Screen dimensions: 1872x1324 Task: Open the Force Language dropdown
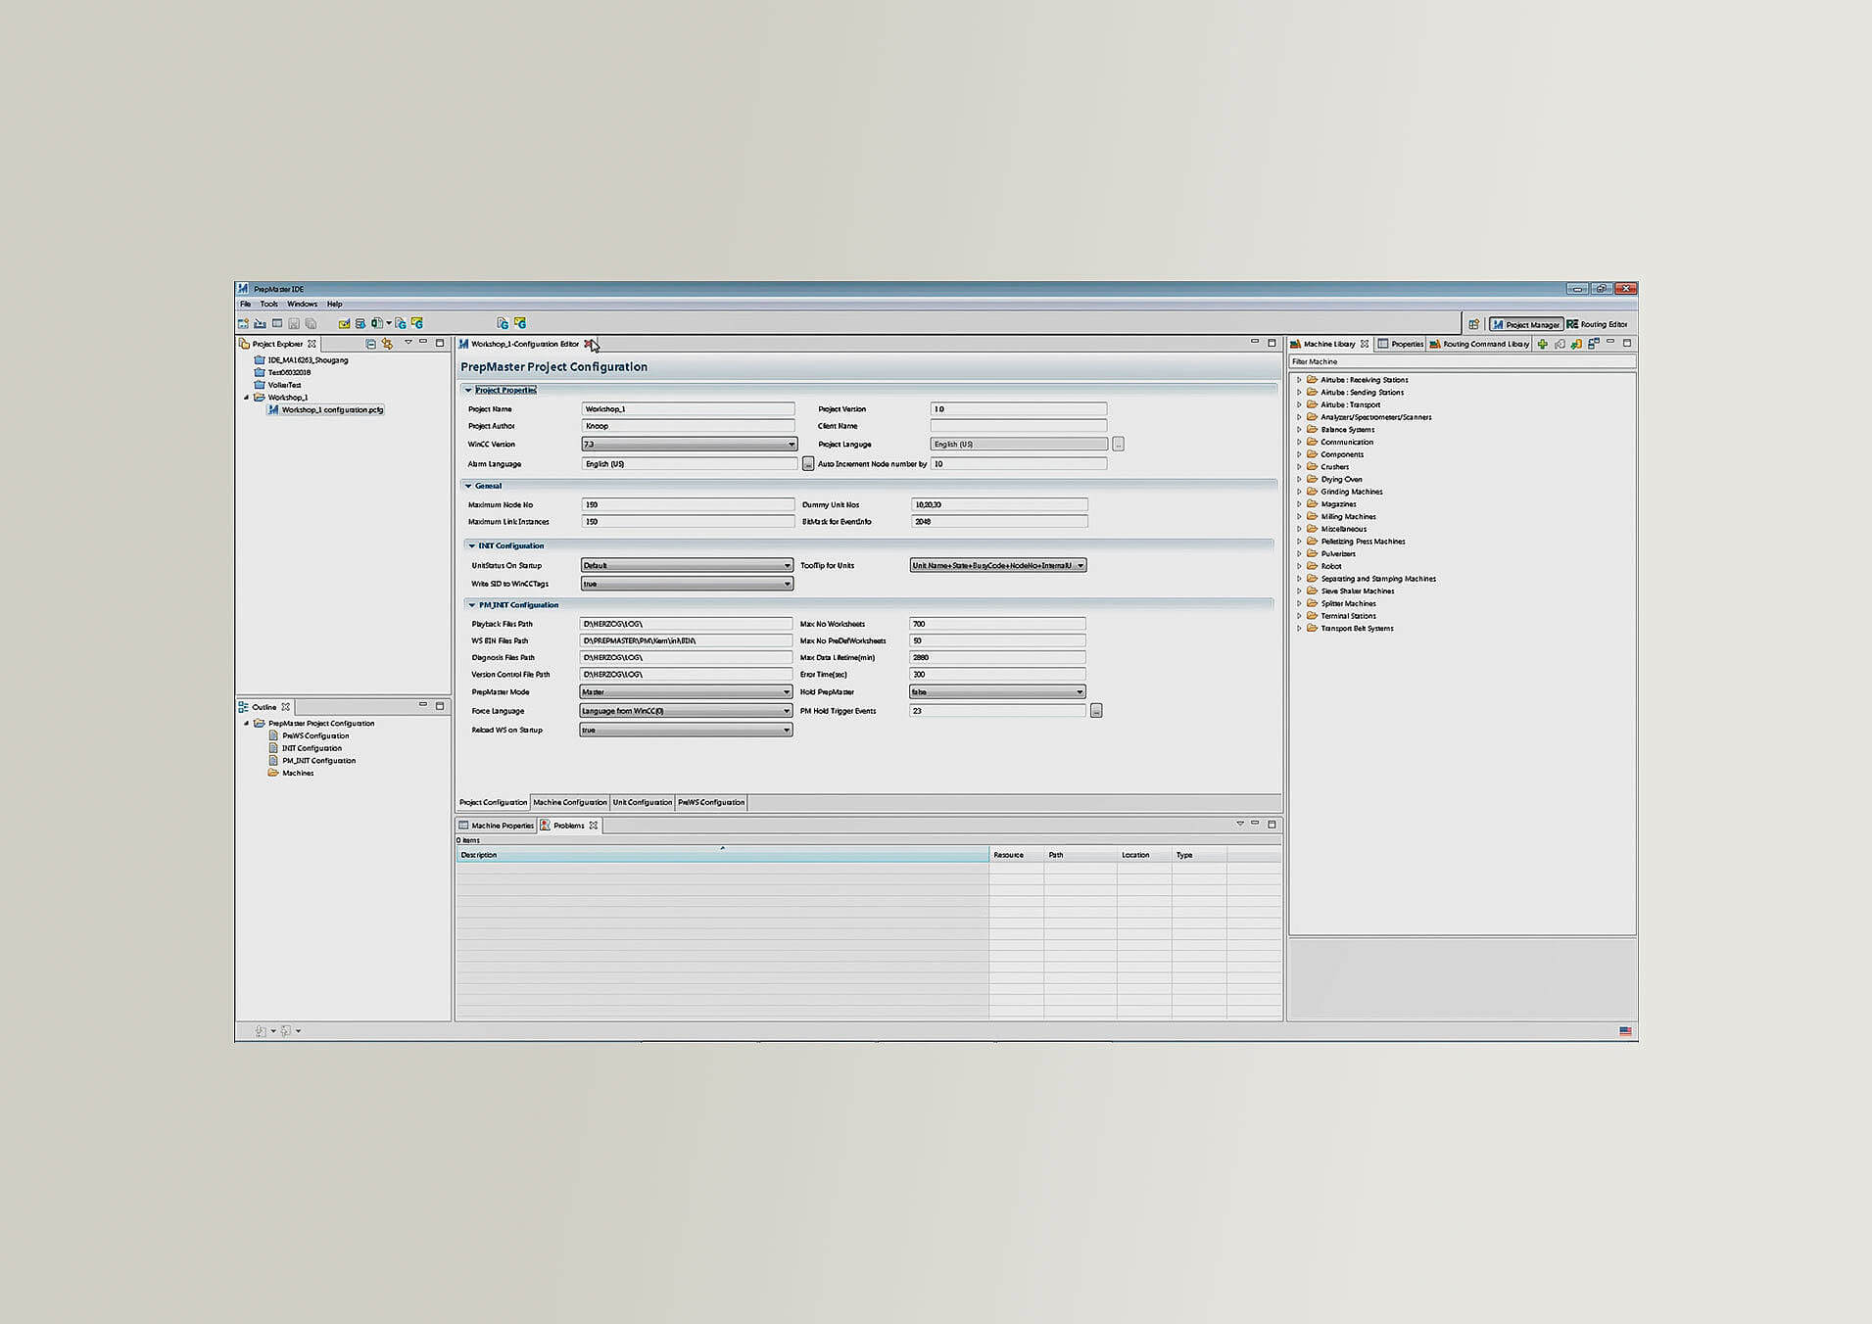[x=686, y=711]
